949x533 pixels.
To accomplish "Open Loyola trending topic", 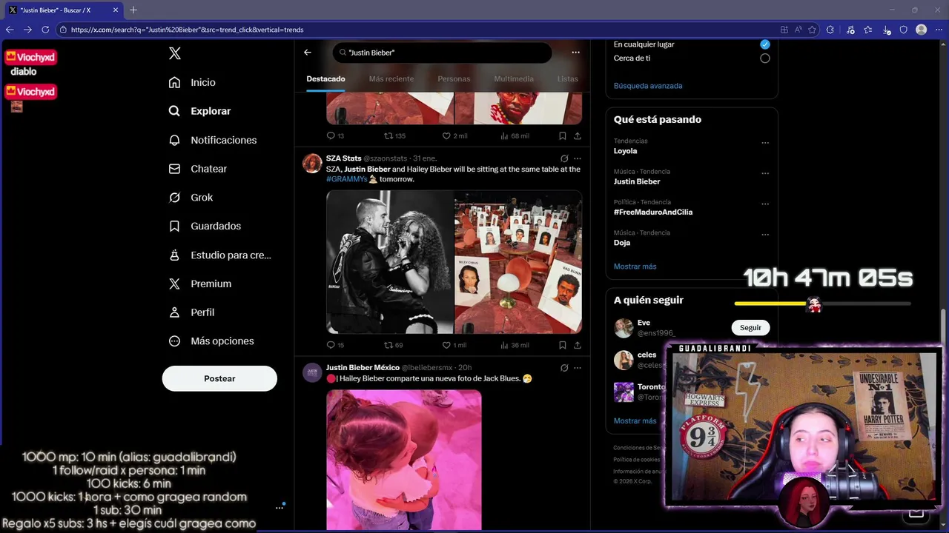I will point(625,151).
